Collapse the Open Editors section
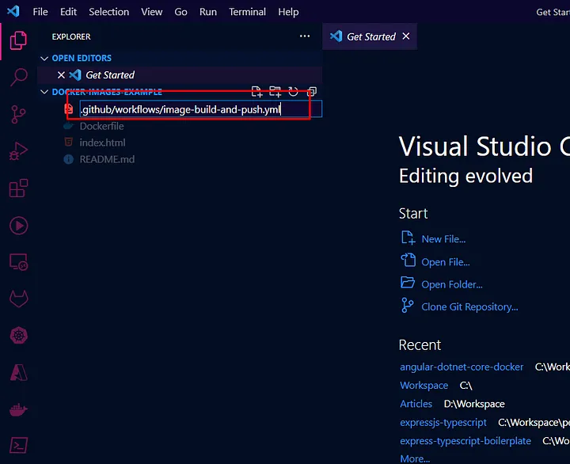Viewport: 570px width, 464px height. point(44,58)
